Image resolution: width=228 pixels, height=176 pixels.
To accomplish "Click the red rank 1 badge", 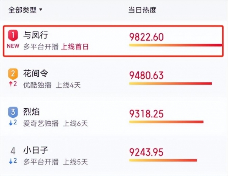I will (13, 35).
